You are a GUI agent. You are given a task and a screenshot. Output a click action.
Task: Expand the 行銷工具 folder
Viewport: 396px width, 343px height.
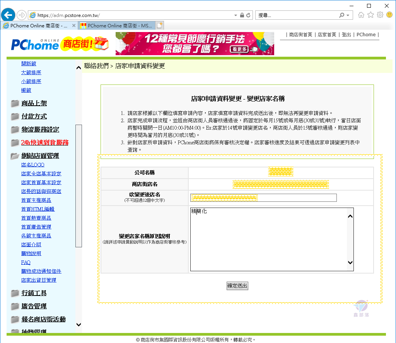click(x=15, y=293)
